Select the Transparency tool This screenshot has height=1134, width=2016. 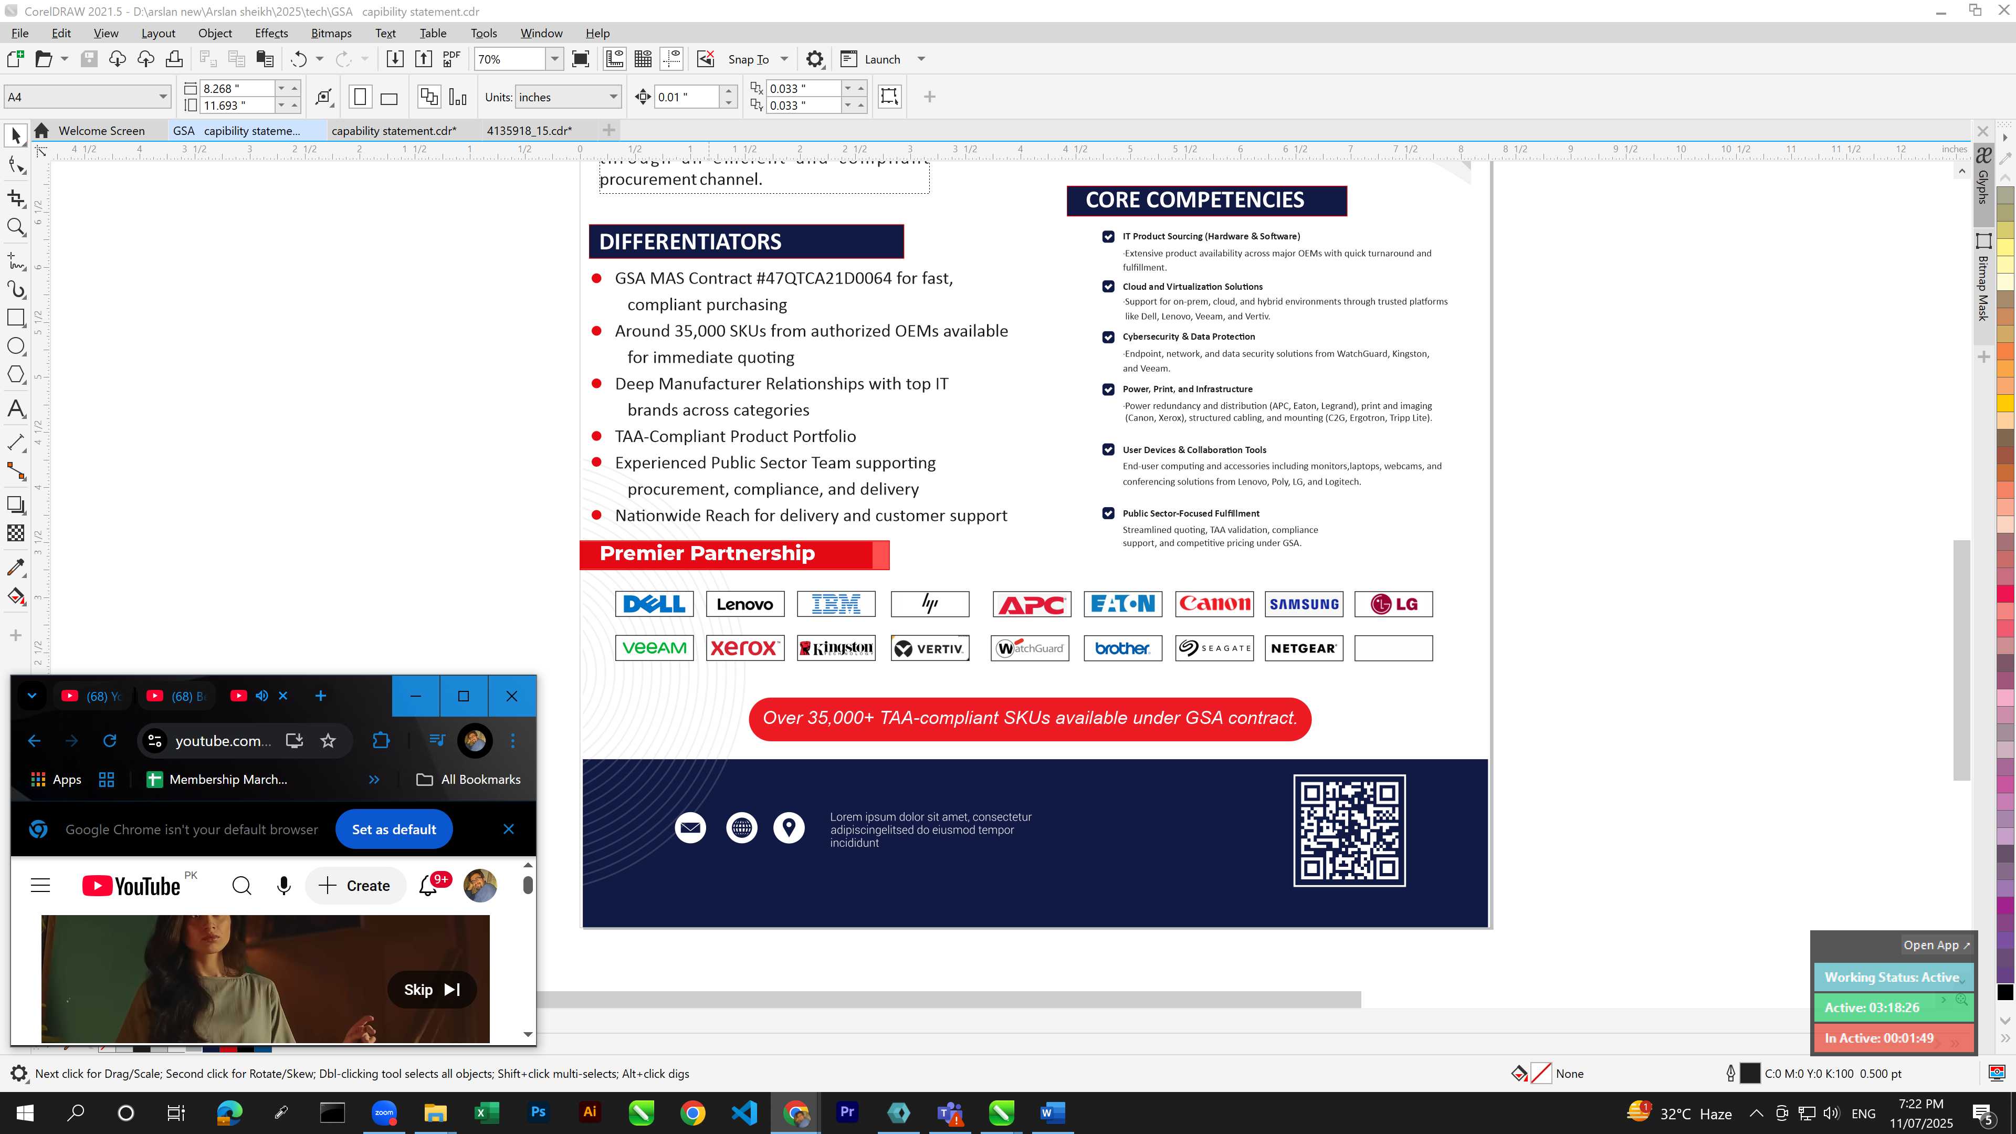click(x=16, y=534)
